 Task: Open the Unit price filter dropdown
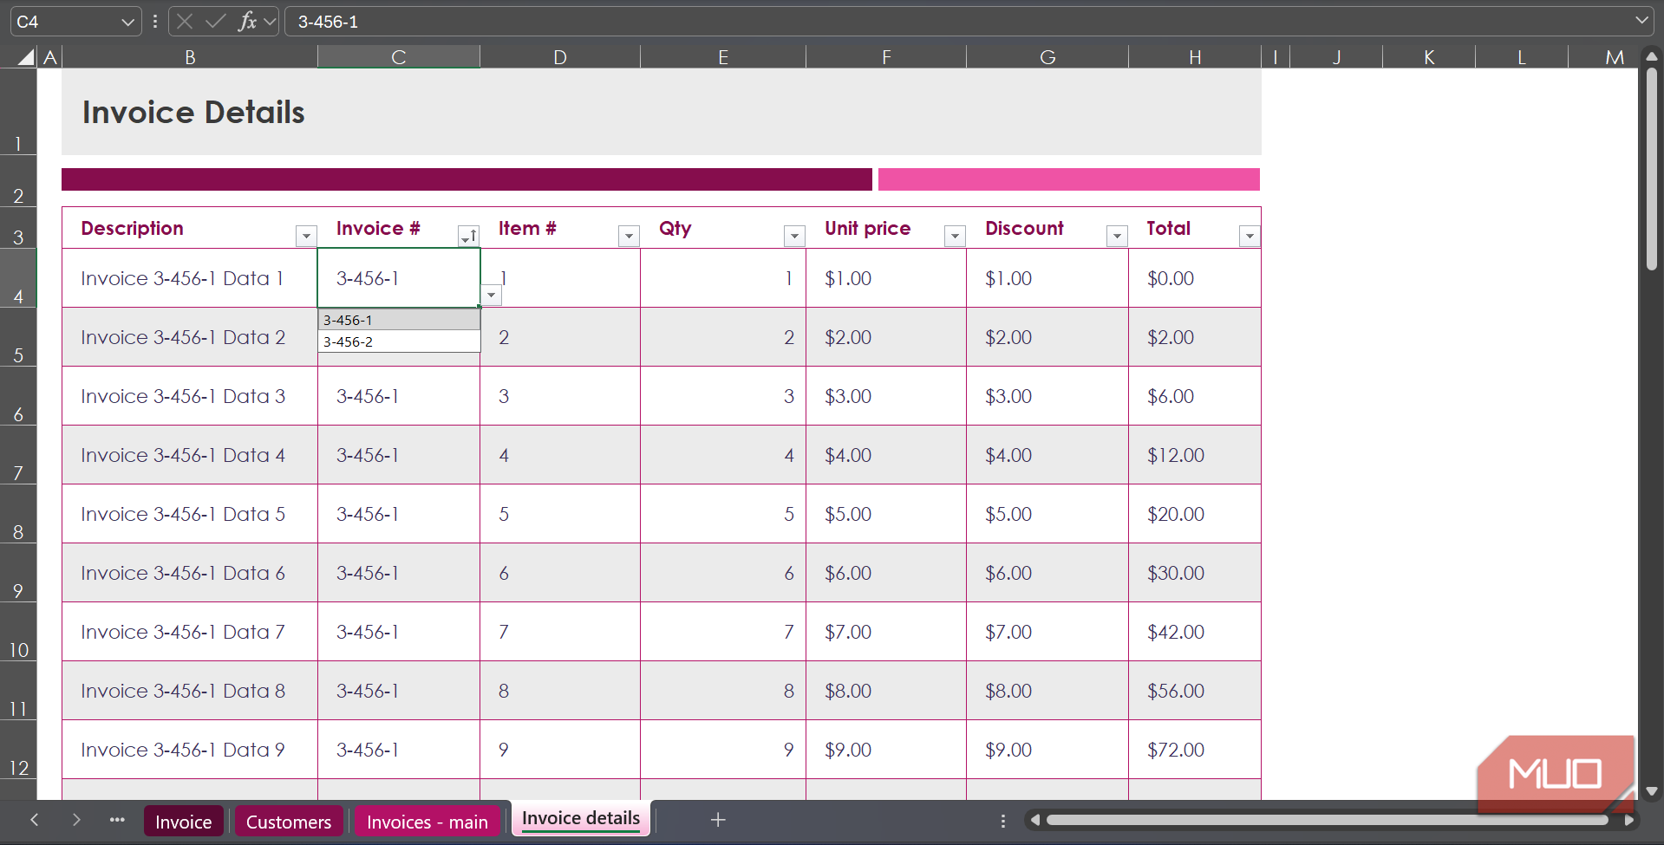pyautogui.click(x=955, y=236)
